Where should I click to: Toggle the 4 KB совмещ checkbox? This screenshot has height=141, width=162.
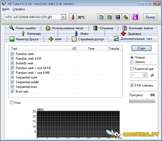(x=132, y=85)
